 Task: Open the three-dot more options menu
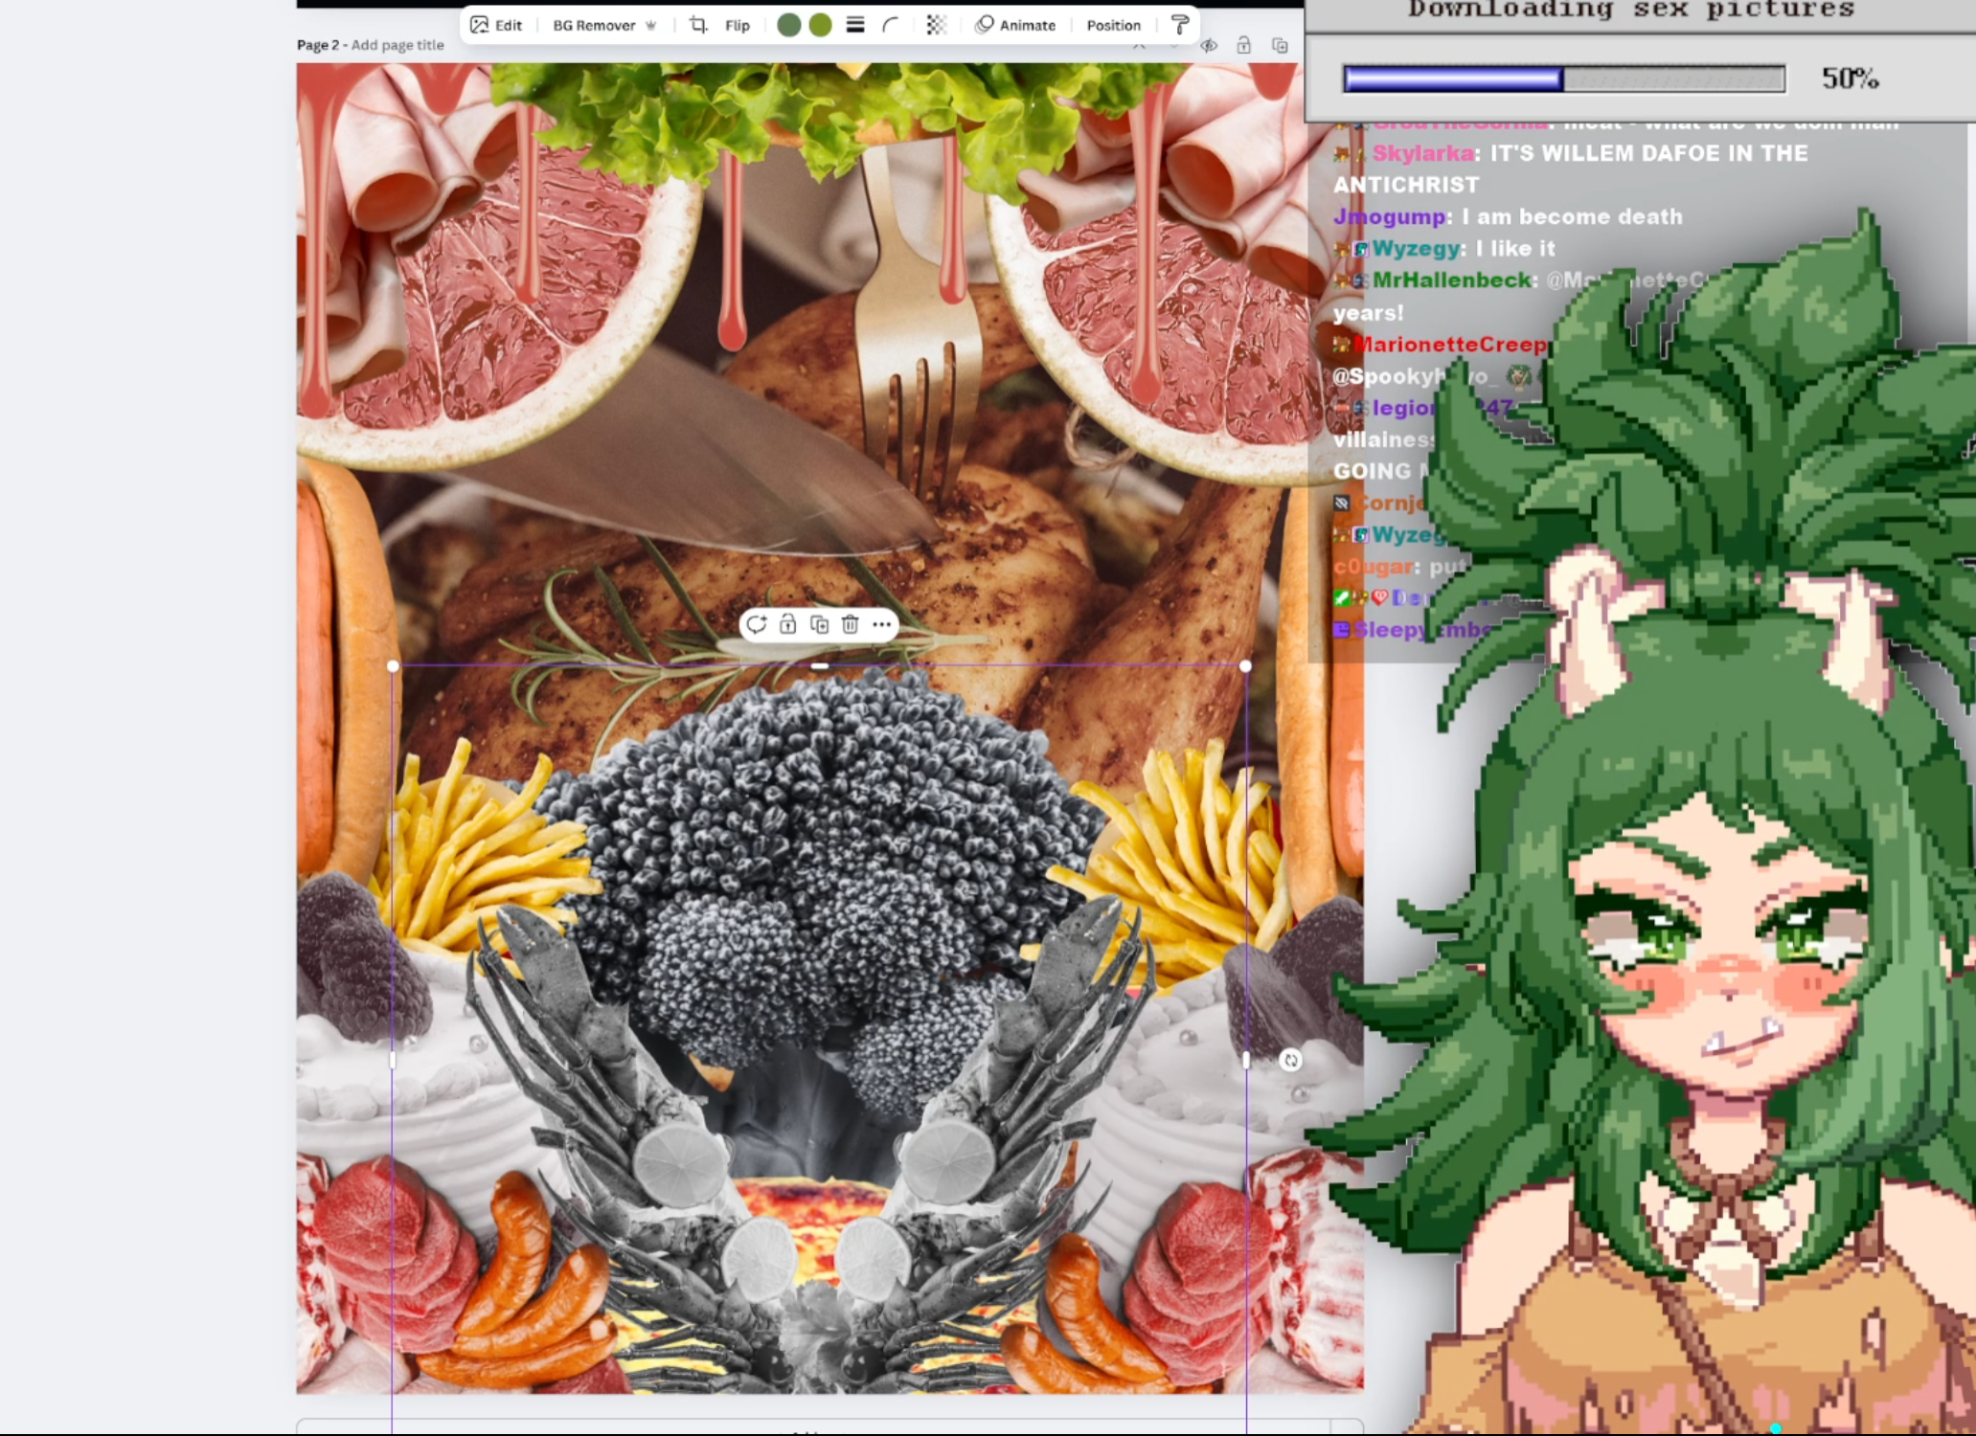click(x=881, y=625)
